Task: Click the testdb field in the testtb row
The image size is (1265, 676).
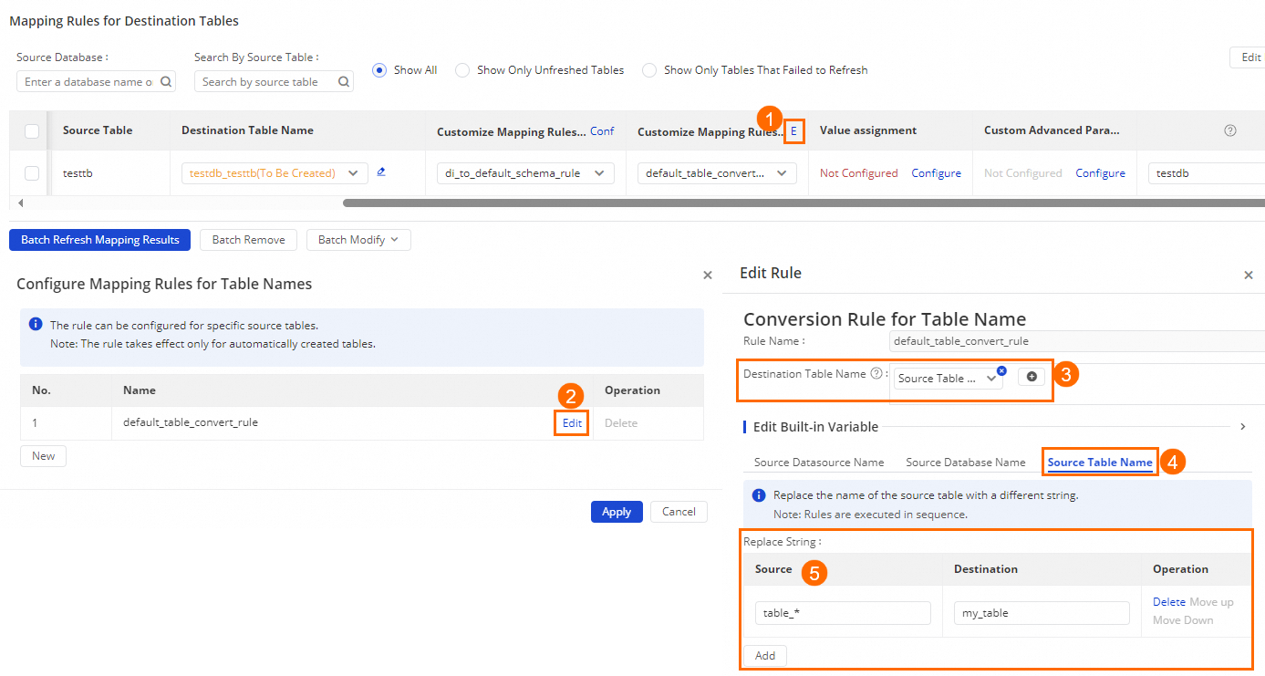Action: click(x=1207, y=173)
